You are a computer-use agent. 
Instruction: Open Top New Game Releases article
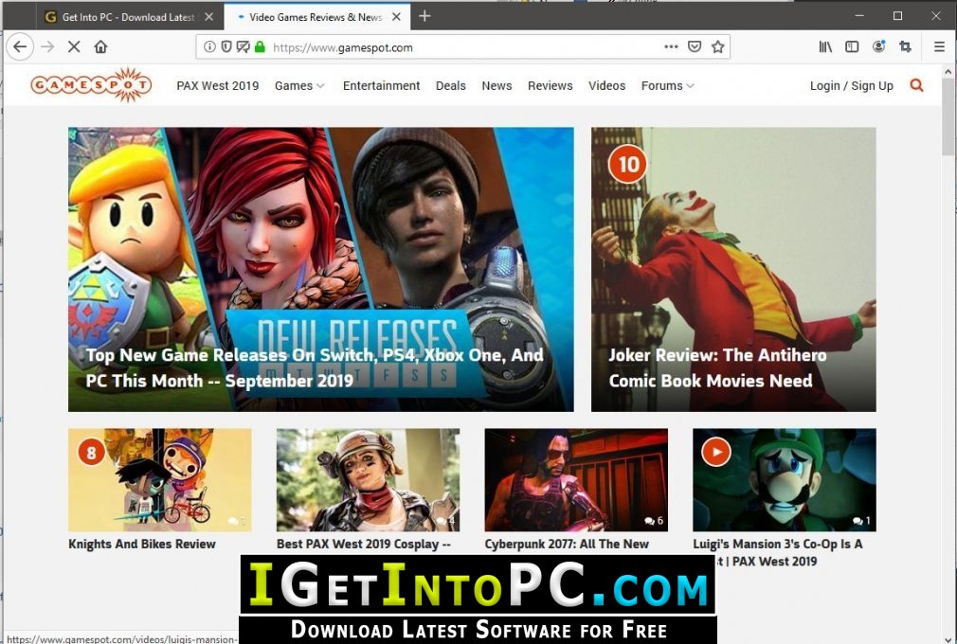[x=315, y=367]
